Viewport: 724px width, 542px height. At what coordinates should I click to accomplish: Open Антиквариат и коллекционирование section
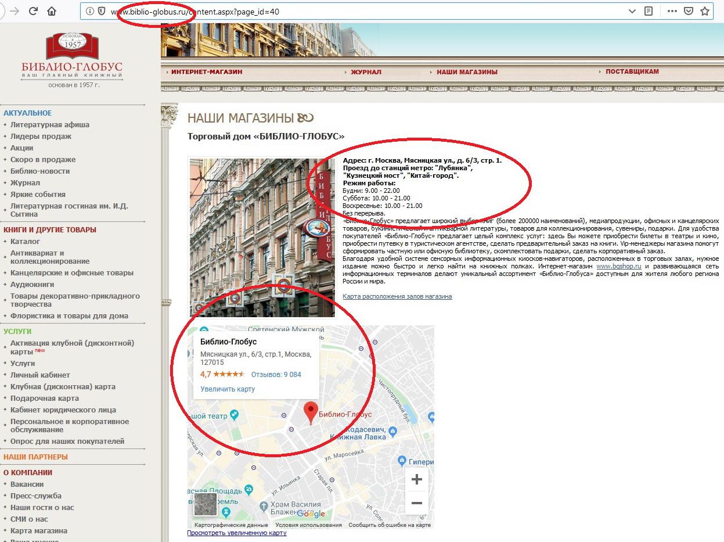(50, 257)
